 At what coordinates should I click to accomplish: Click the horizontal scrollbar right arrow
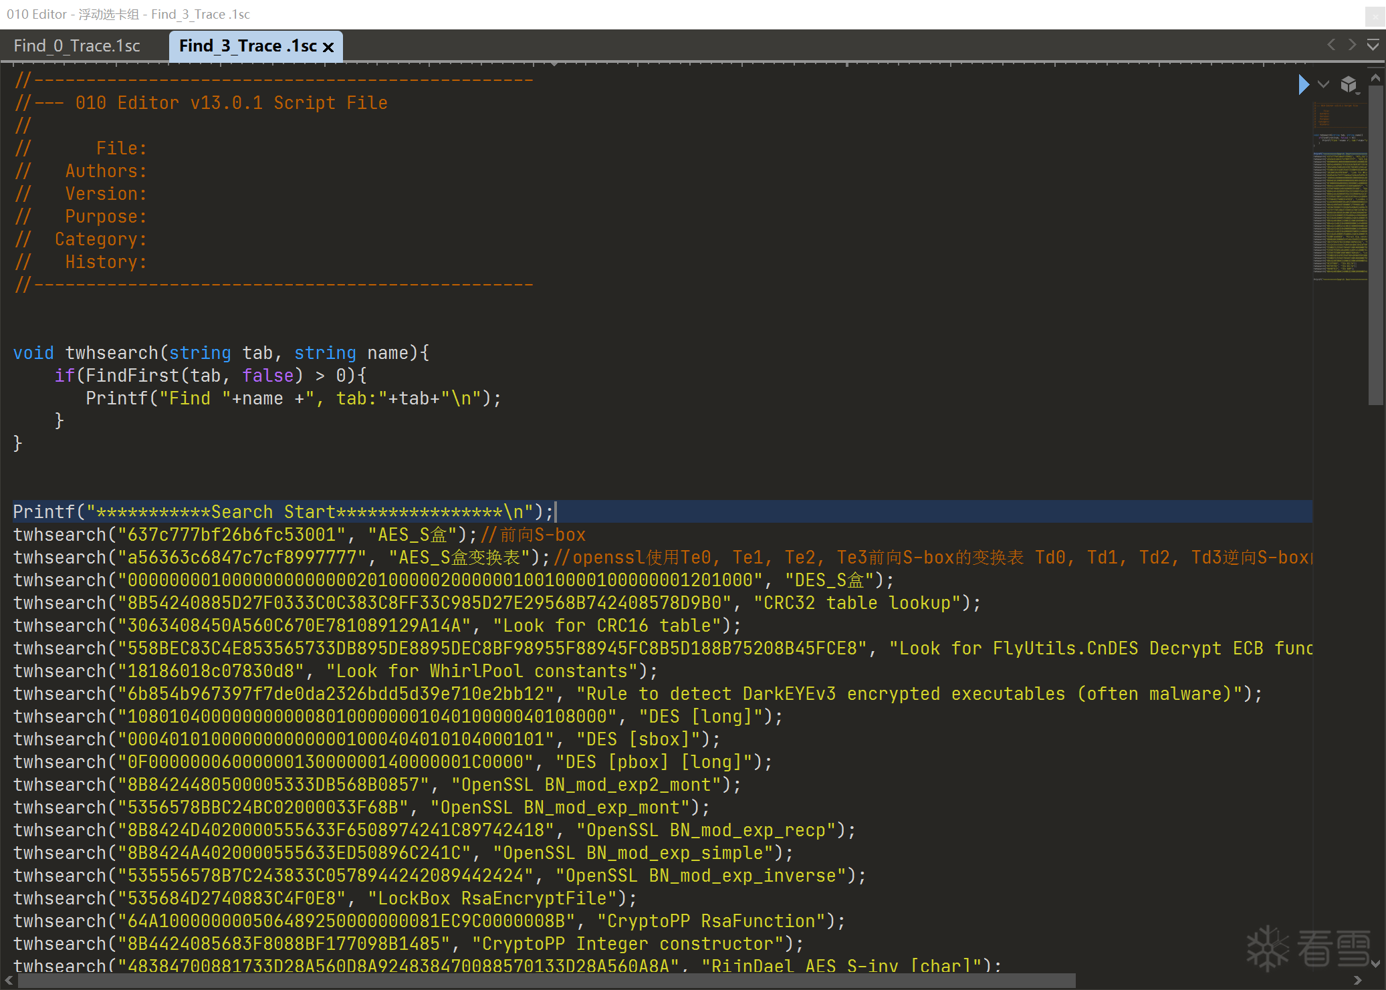(x=1357, y=981)
